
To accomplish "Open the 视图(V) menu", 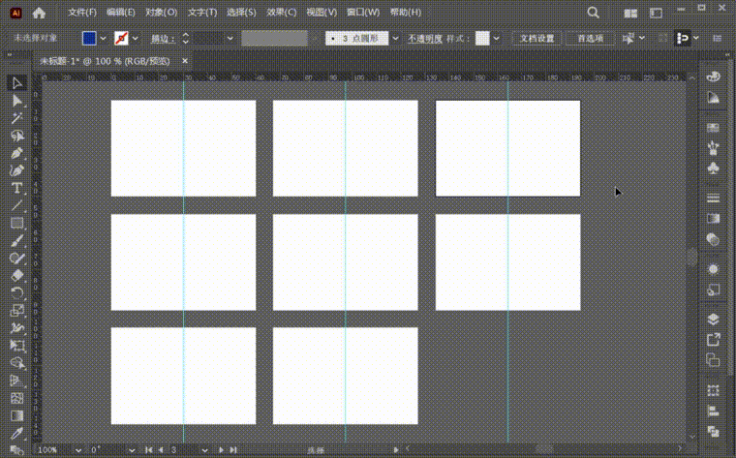I will 322,13.
